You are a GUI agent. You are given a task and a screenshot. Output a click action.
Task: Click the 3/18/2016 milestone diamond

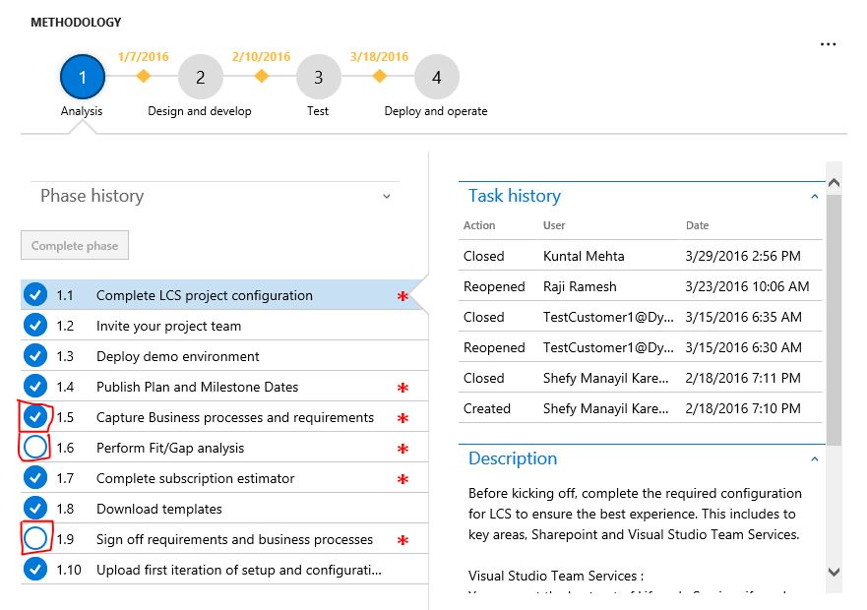click(x=379, y=76)
